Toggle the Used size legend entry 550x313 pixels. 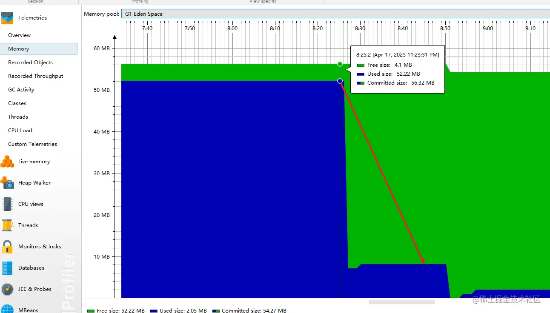coord(178,310)
